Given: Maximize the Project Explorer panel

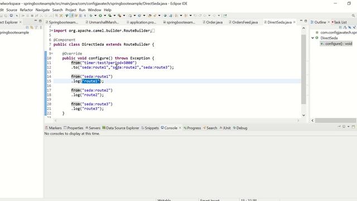Looking at the screenshot, I should point(40,21).
